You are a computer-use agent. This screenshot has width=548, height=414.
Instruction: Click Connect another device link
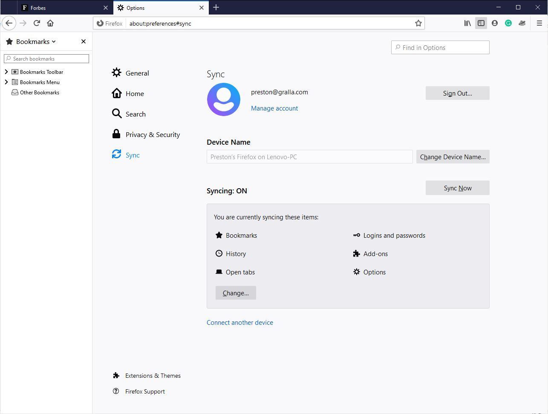point(240,323)
